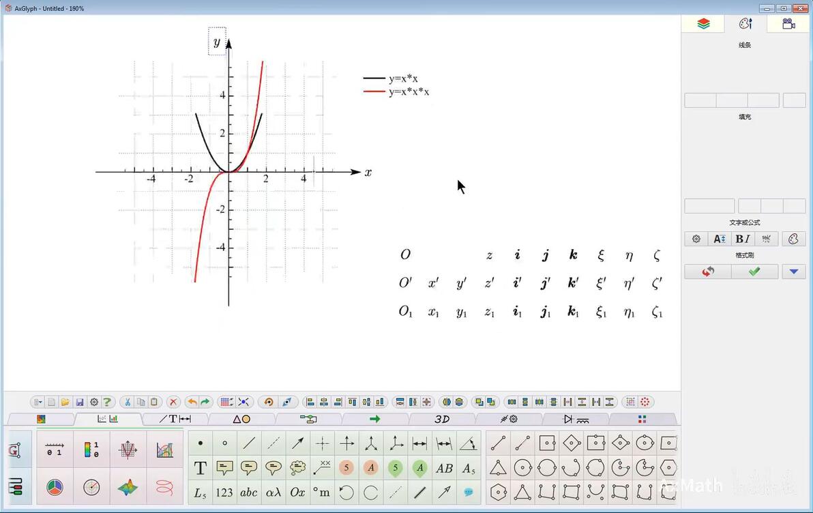Select the angle dimension tool
813x513 pixels.
click(x=468, y=443)
